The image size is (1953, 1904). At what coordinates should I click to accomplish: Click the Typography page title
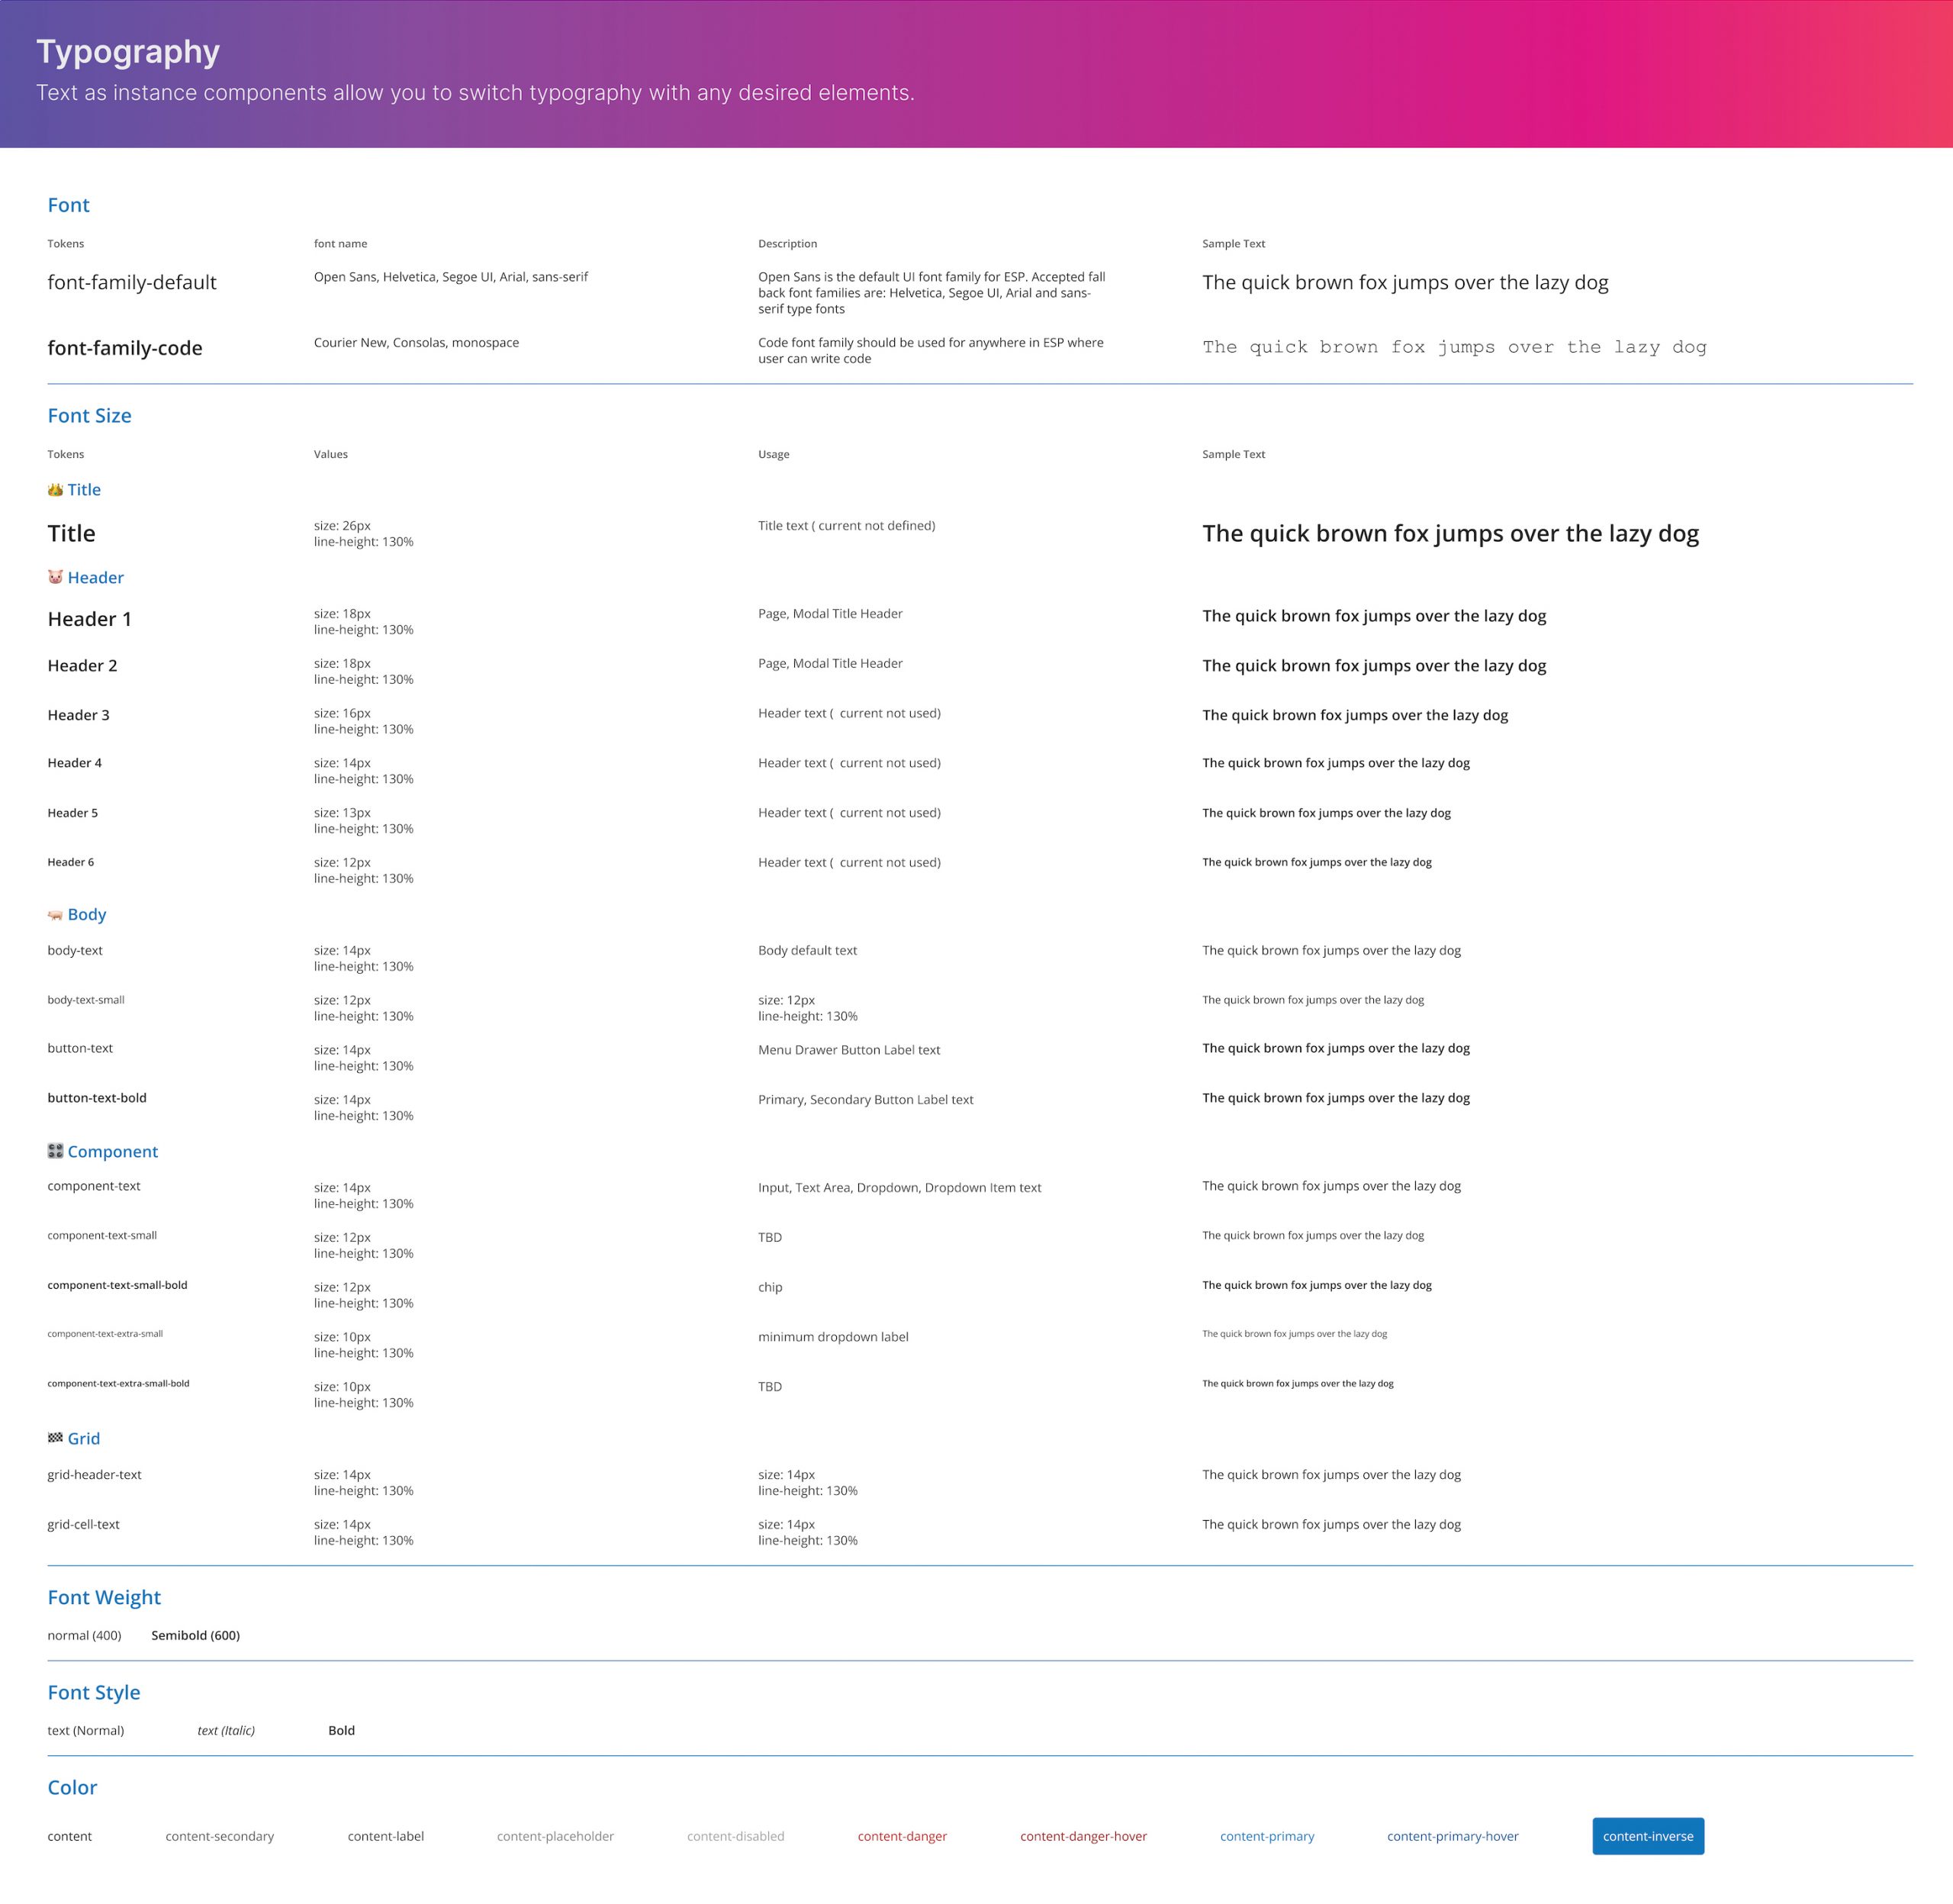[x=128, y=52]
